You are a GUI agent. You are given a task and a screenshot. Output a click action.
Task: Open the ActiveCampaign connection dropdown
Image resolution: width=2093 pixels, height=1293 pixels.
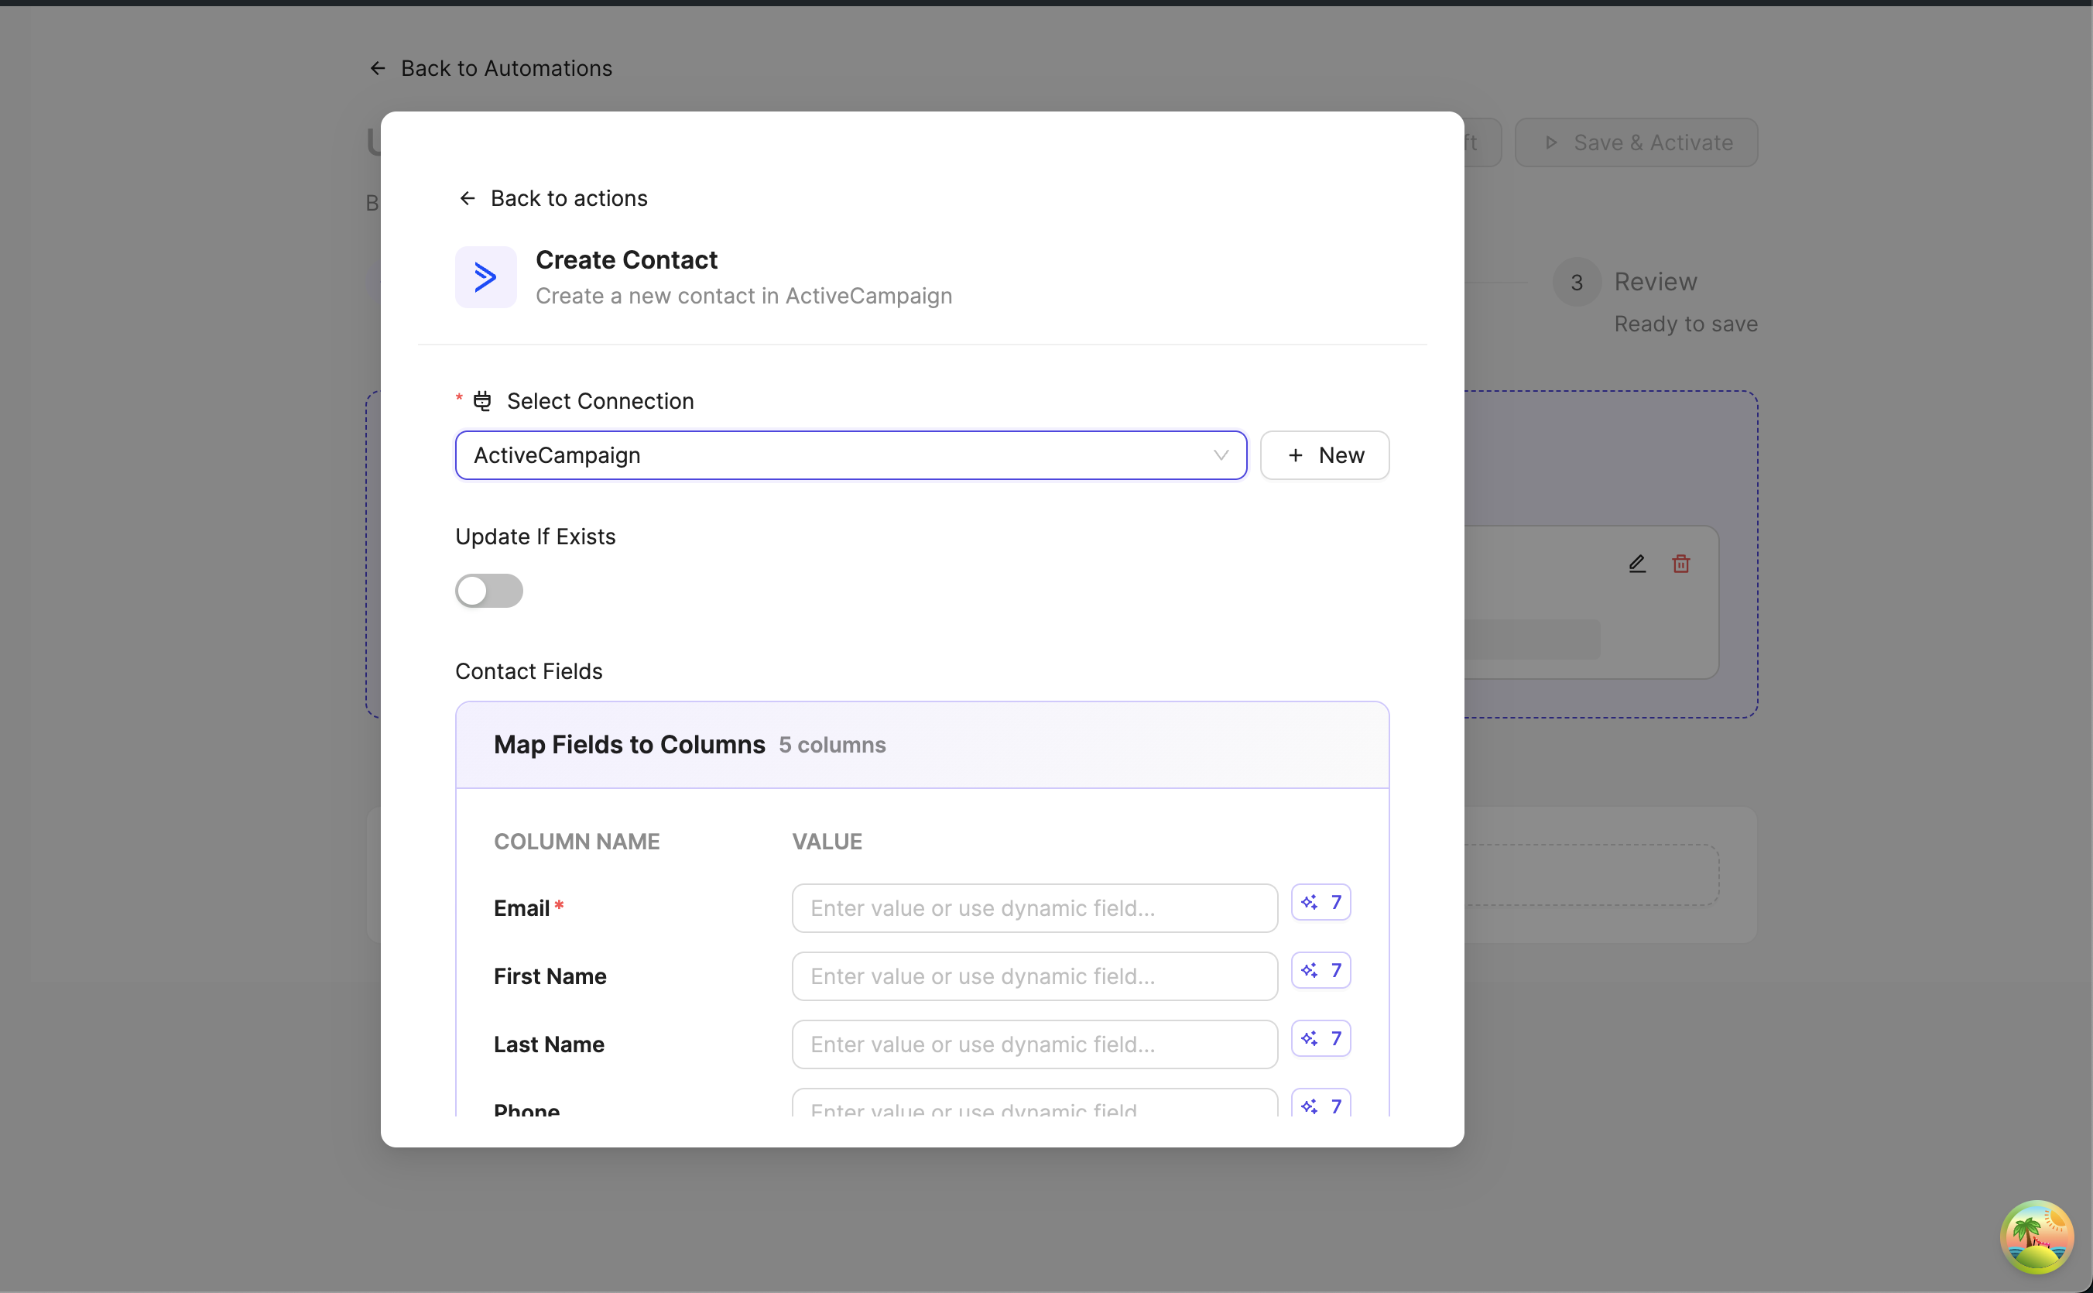click(x=851, y=455)
